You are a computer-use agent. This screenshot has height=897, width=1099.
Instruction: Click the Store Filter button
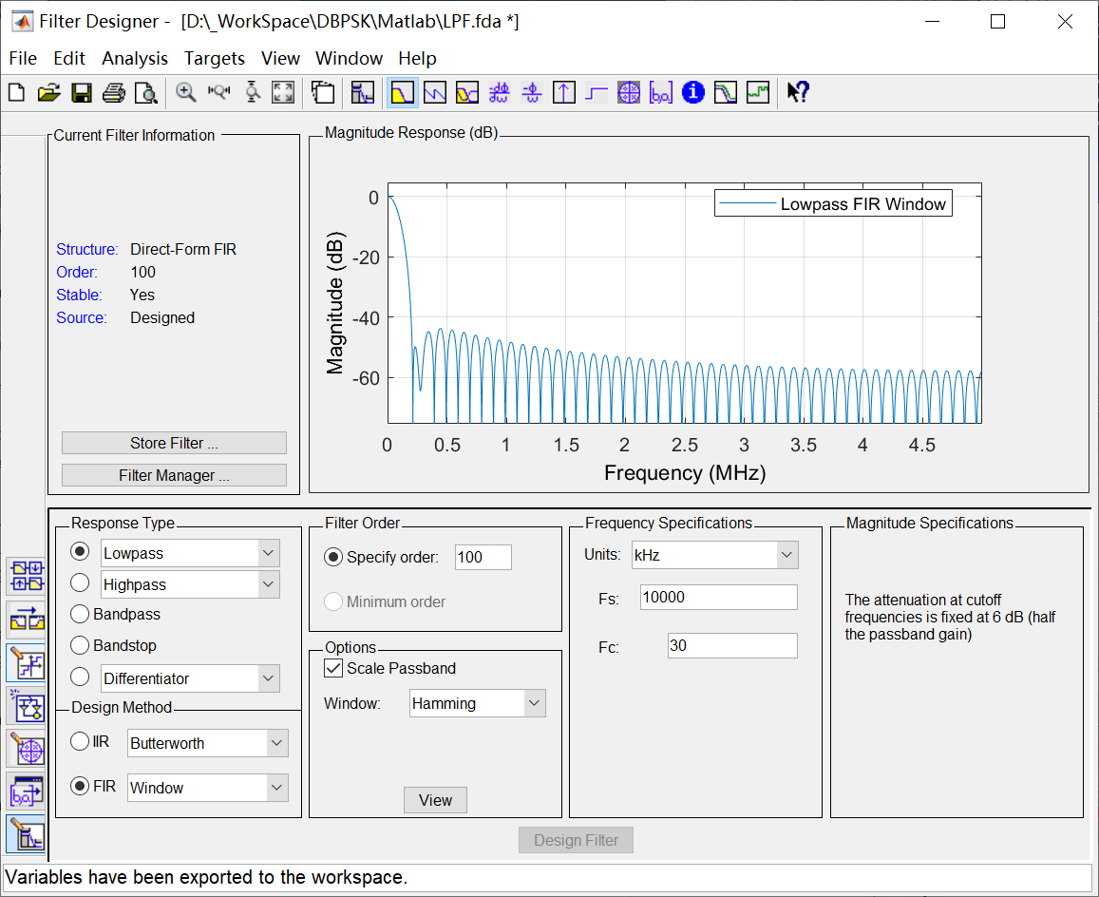(174, 443)
